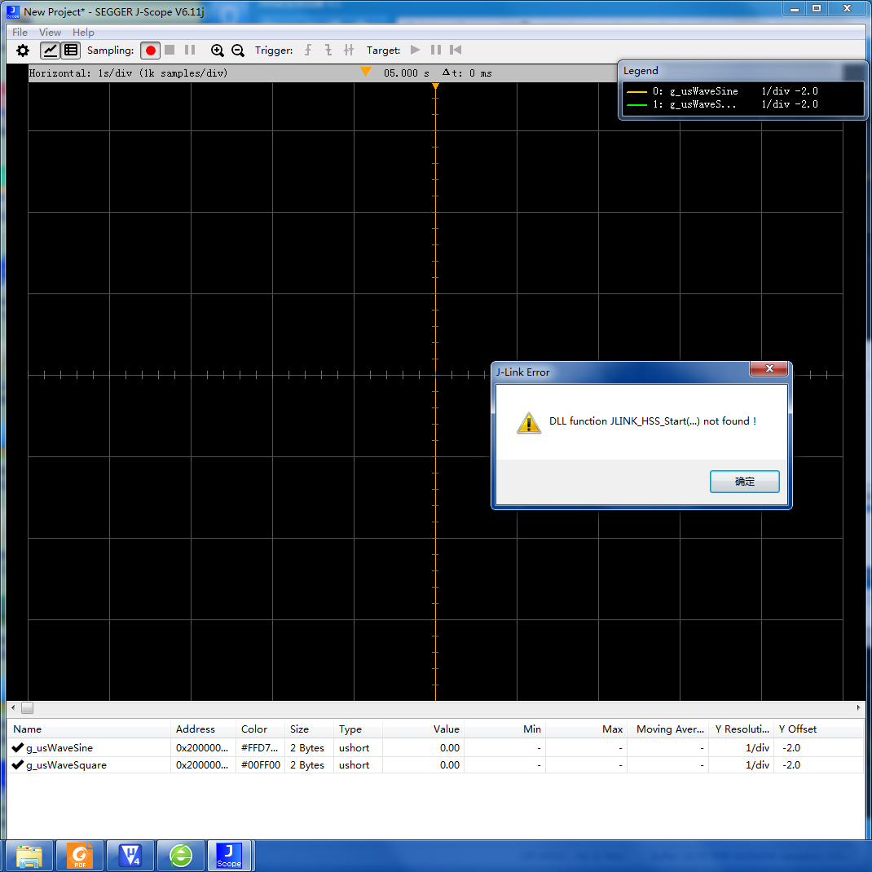The width and height of the screenshot is (872, 872).
Task: Stop sampling with gray square button
Action: [170, 50]
